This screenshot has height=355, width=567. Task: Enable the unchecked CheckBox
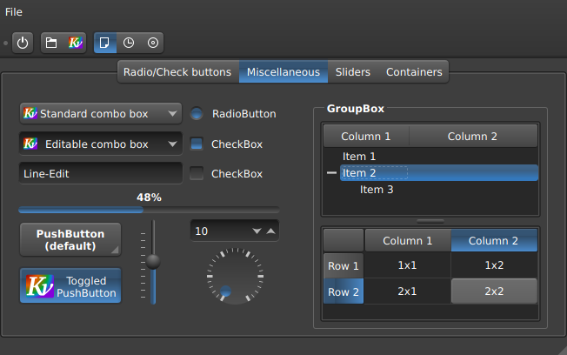pos(197,173)
